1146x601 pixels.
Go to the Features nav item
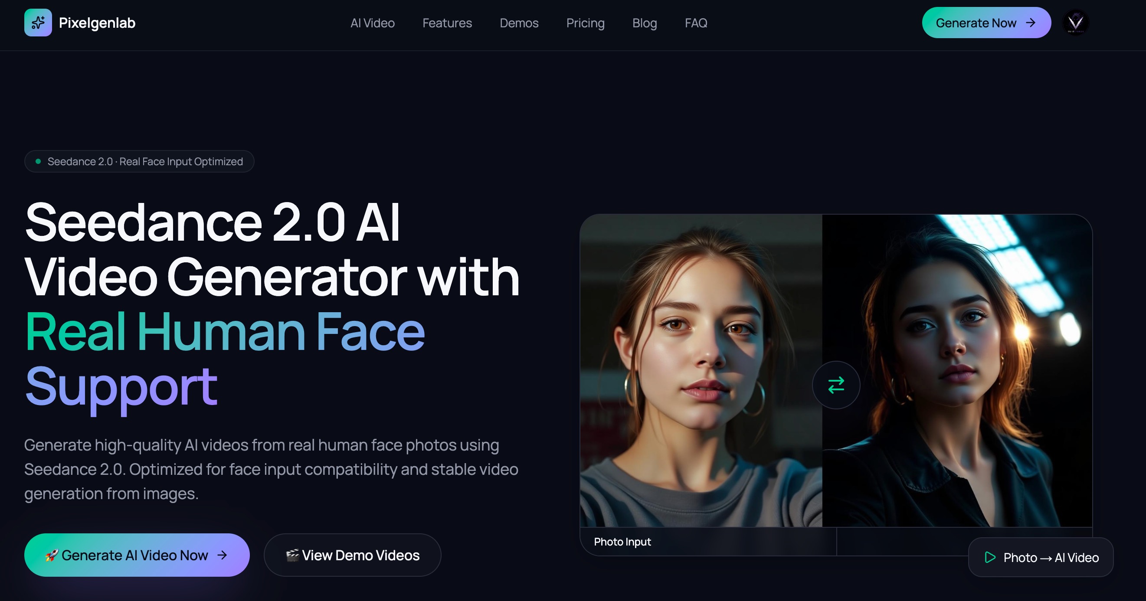pos(447,23)
